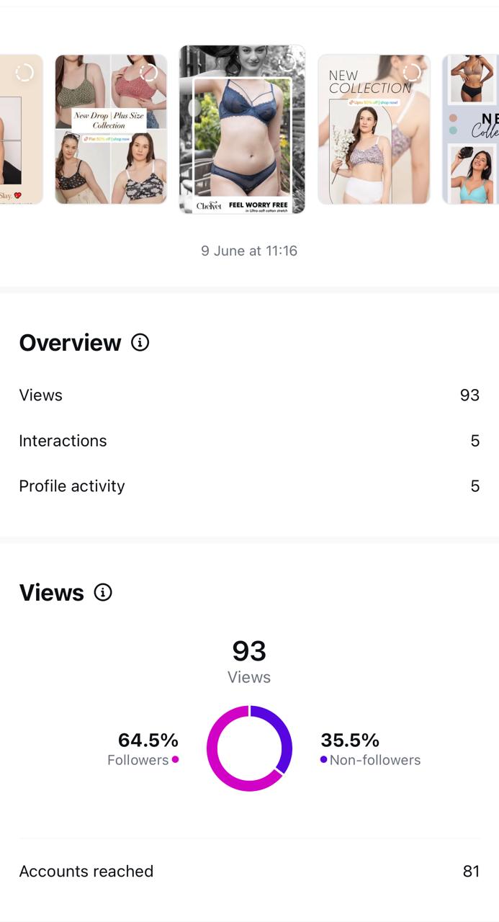The width and height of the screenshot is (499, 922).
Task: Tap the Views info icon
Action: point(104,592)
